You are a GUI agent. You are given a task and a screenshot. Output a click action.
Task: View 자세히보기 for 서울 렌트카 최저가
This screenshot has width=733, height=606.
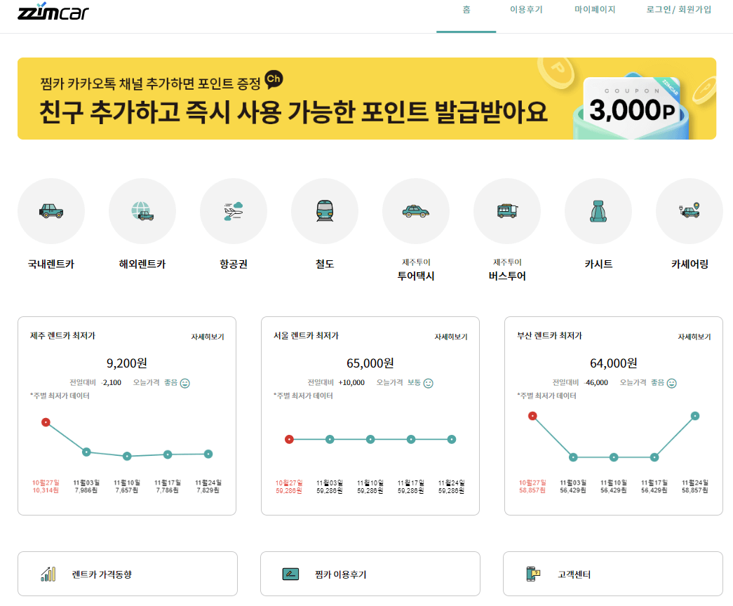tap(450, 337)
